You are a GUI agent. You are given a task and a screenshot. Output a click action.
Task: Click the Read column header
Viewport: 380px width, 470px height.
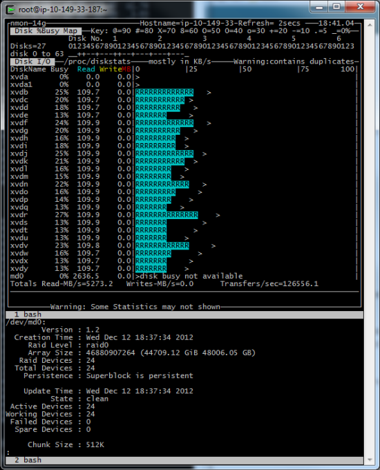86,69
